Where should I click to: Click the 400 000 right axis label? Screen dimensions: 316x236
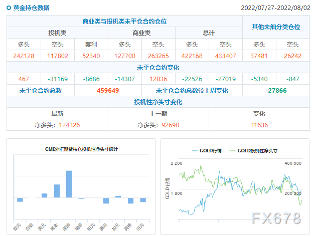[293, 163]
